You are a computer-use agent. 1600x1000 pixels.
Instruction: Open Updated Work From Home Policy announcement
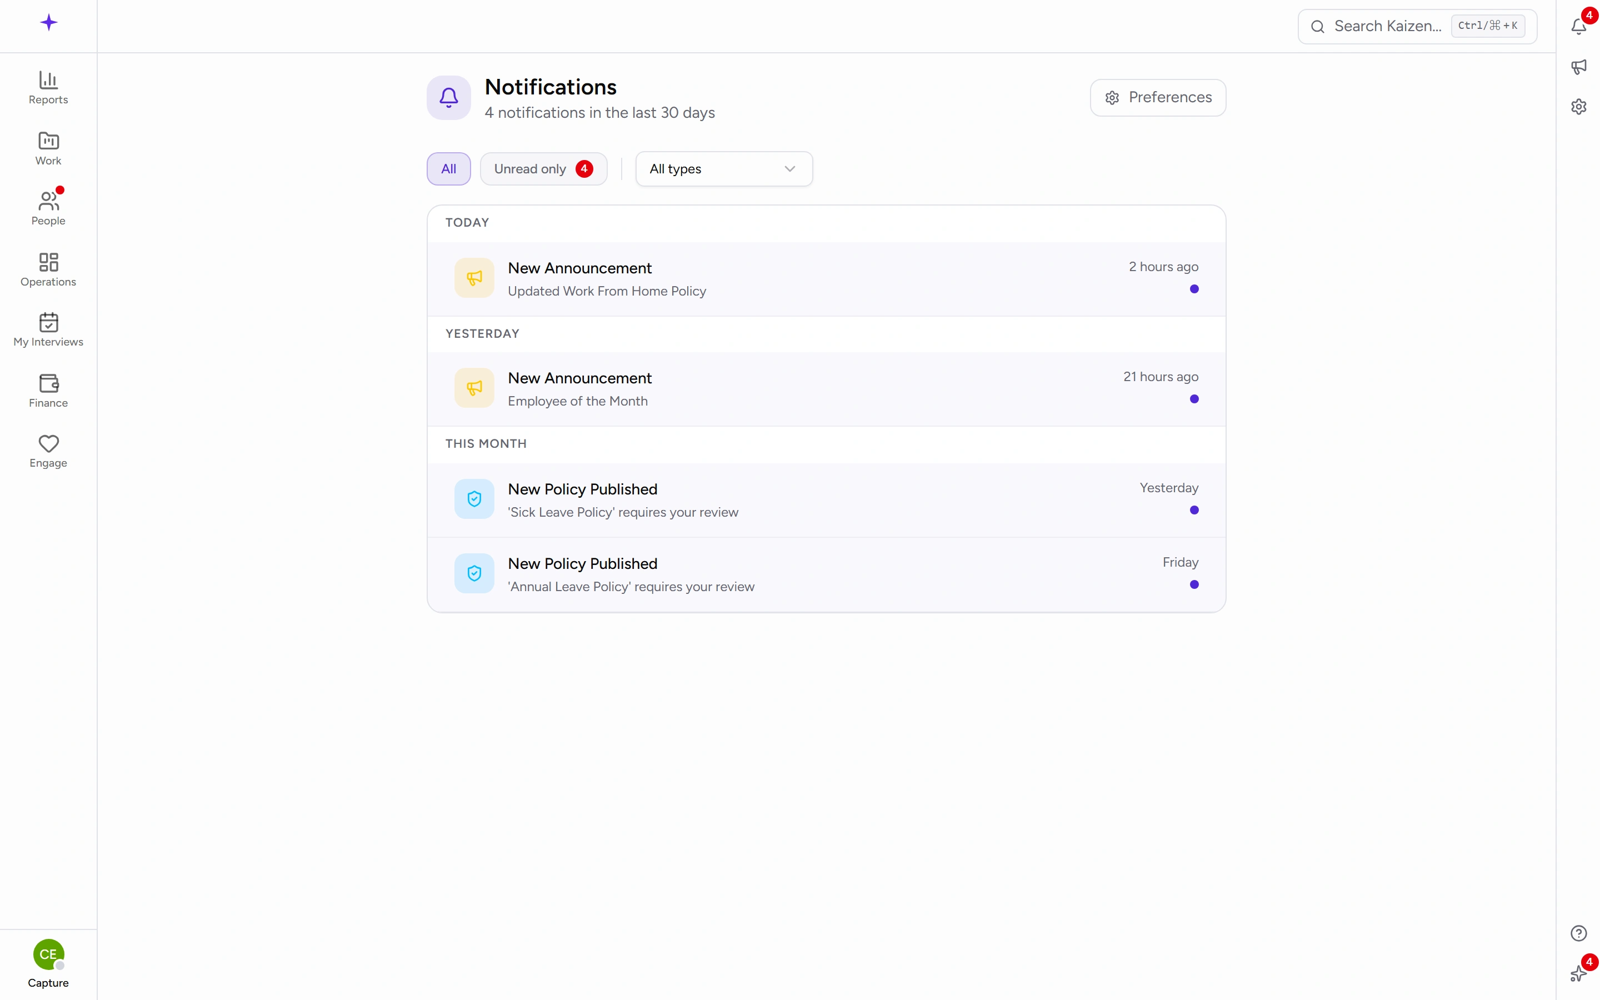pos(827,279)
